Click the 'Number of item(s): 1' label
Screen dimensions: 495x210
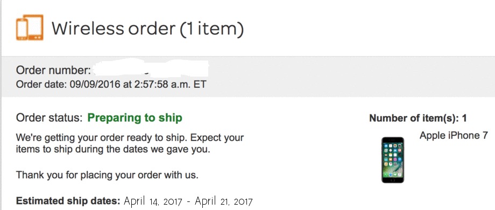pyautogui.click(x=418, y=118)
